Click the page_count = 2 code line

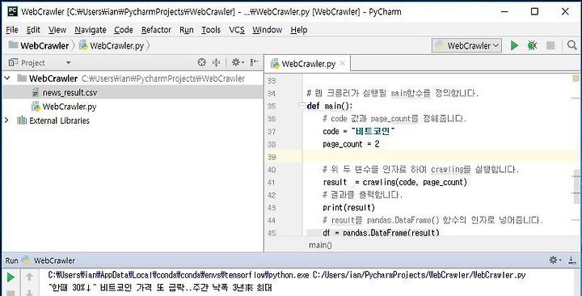[x=351, y=144]
